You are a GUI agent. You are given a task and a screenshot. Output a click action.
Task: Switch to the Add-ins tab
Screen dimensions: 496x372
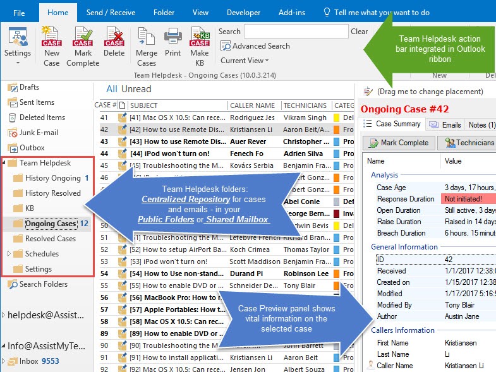coord(292,13)
